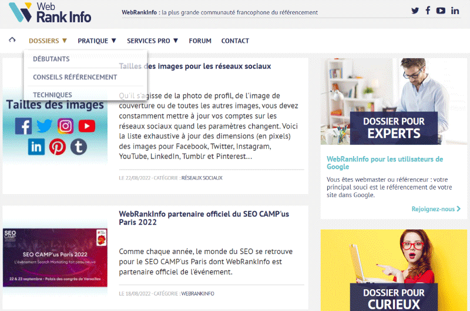The height and width of the screenshot is (311, 470).
Task: Open the WEBRANKINFO category link
Action: point(197,293)
